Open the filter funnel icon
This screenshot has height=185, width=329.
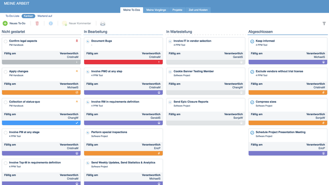[324, 24]
